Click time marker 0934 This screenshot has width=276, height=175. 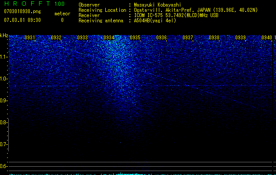(109, 38)
